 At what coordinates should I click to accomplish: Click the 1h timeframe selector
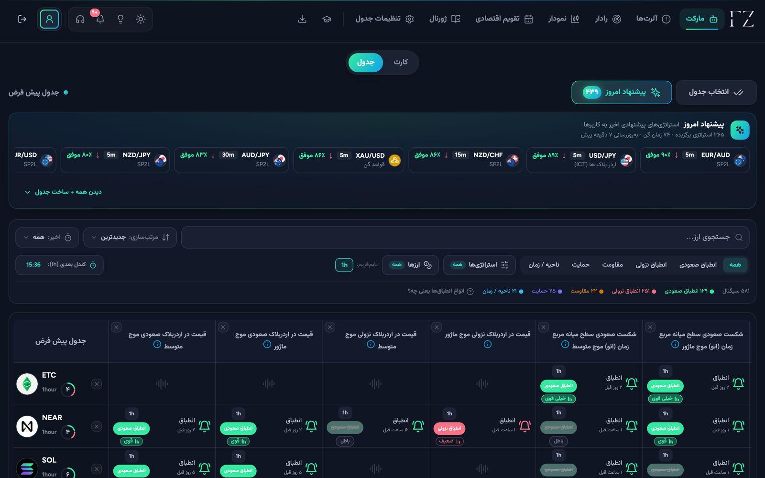[x=344, y=265]
